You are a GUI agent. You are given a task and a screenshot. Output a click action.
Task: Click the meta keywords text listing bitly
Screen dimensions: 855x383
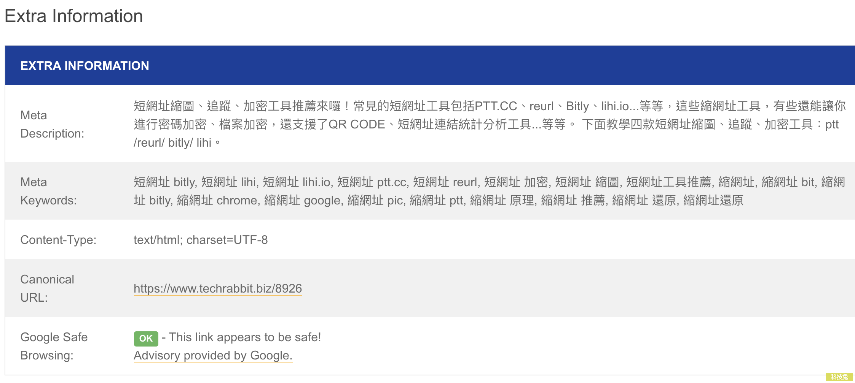[489, 191]
